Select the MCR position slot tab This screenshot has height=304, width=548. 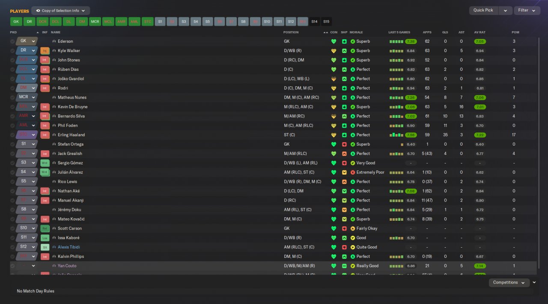95,21
